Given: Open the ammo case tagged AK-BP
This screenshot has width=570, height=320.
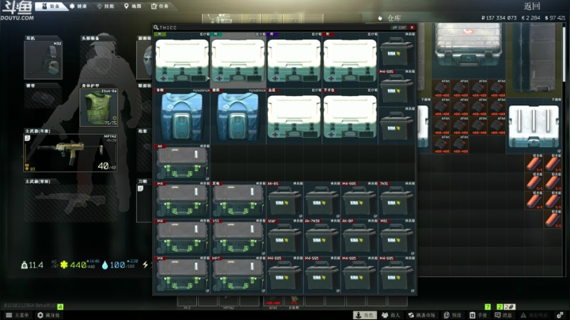Looking at the screenshot, I should 359,238.
